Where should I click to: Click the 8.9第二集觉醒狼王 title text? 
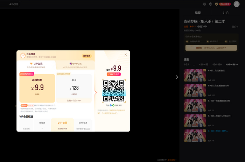coord(216,71)
